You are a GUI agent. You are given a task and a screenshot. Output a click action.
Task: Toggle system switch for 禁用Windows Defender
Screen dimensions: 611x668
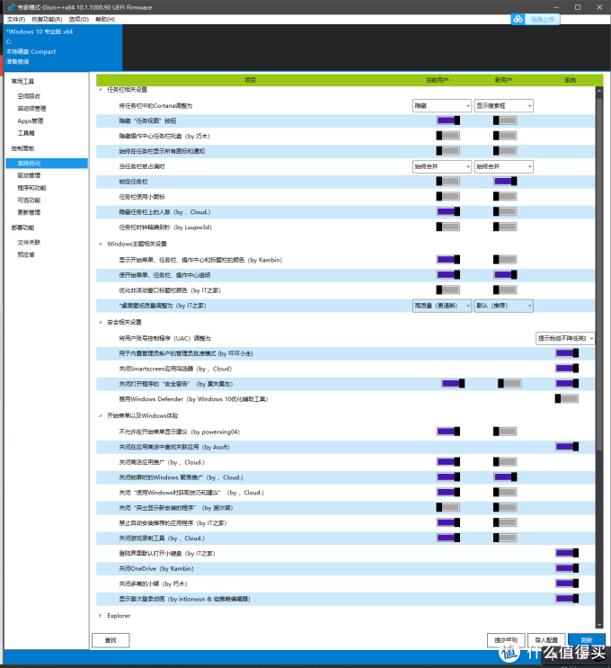click(x=567, y=399)
